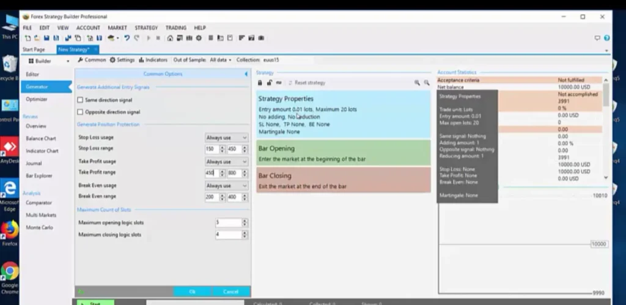This screenshot has width=626, height=305.
Task: Click the Save strategy floppy icon
Action: coord(46,39)
